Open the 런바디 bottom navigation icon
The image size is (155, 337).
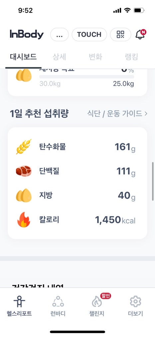tap(58, 302)
